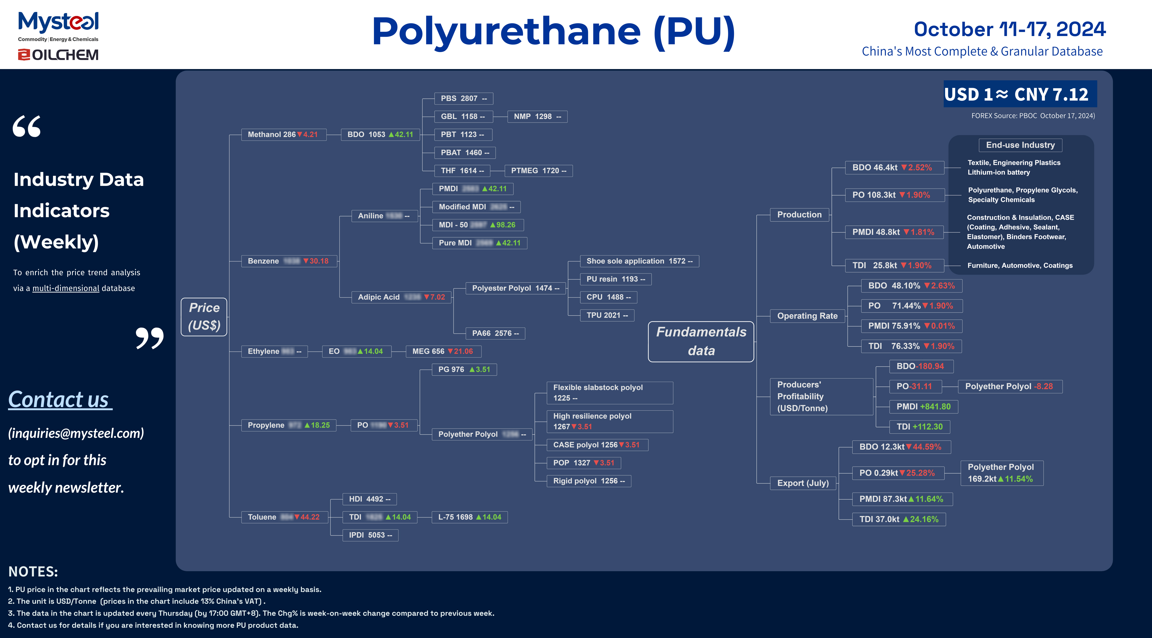Image resolution: width=1152 pixels, height=638 pixels.
Task: Click the Pure MDI box
Action: tap(480, 243)
